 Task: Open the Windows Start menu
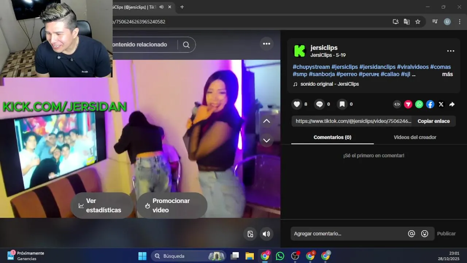click(142, 256)
